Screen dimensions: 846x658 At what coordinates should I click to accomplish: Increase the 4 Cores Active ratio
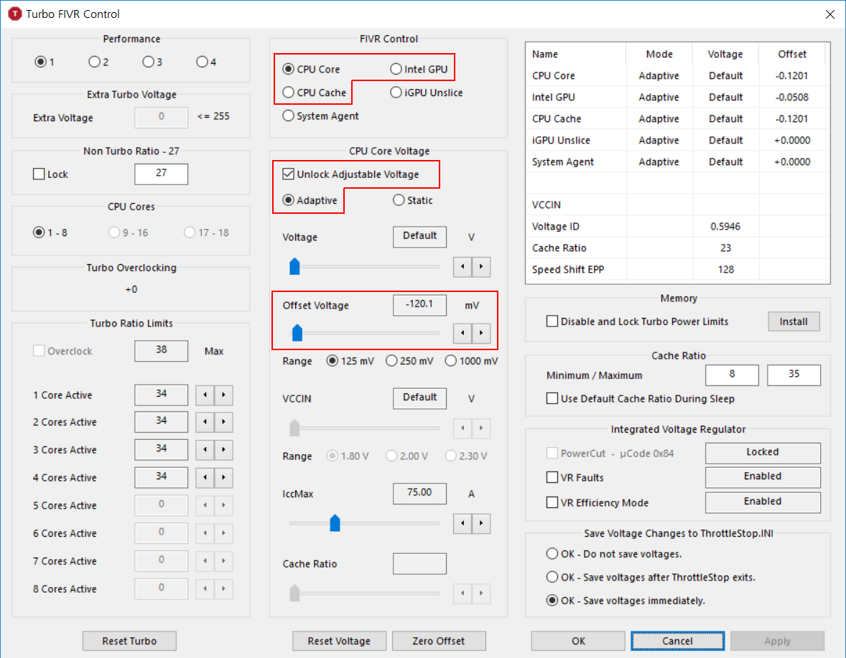(223, 477)
